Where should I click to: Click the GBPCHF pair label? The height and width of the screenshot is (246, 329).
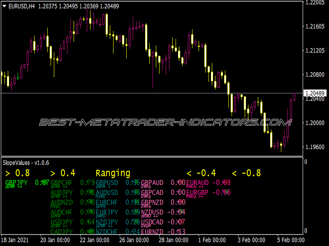point(61,182)
